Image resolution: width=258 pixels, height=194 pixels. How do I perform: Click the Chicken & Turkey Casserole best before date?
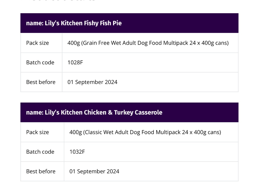[x=94, y=171]
